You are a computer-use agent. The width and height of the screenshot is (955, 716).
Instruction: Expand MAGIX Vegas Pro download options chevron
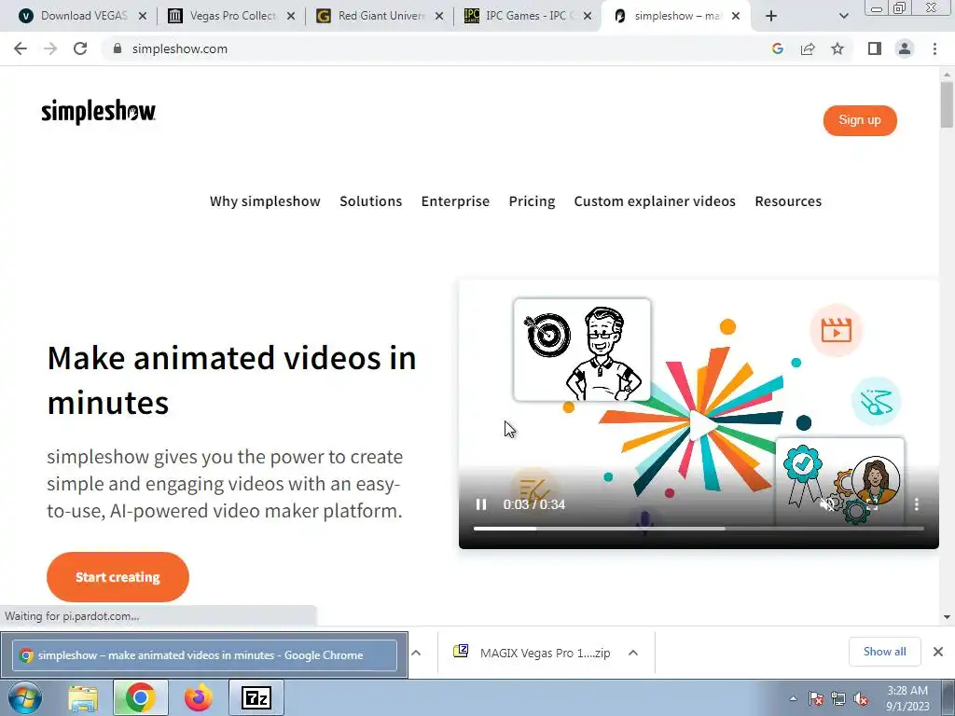[633, 653]
